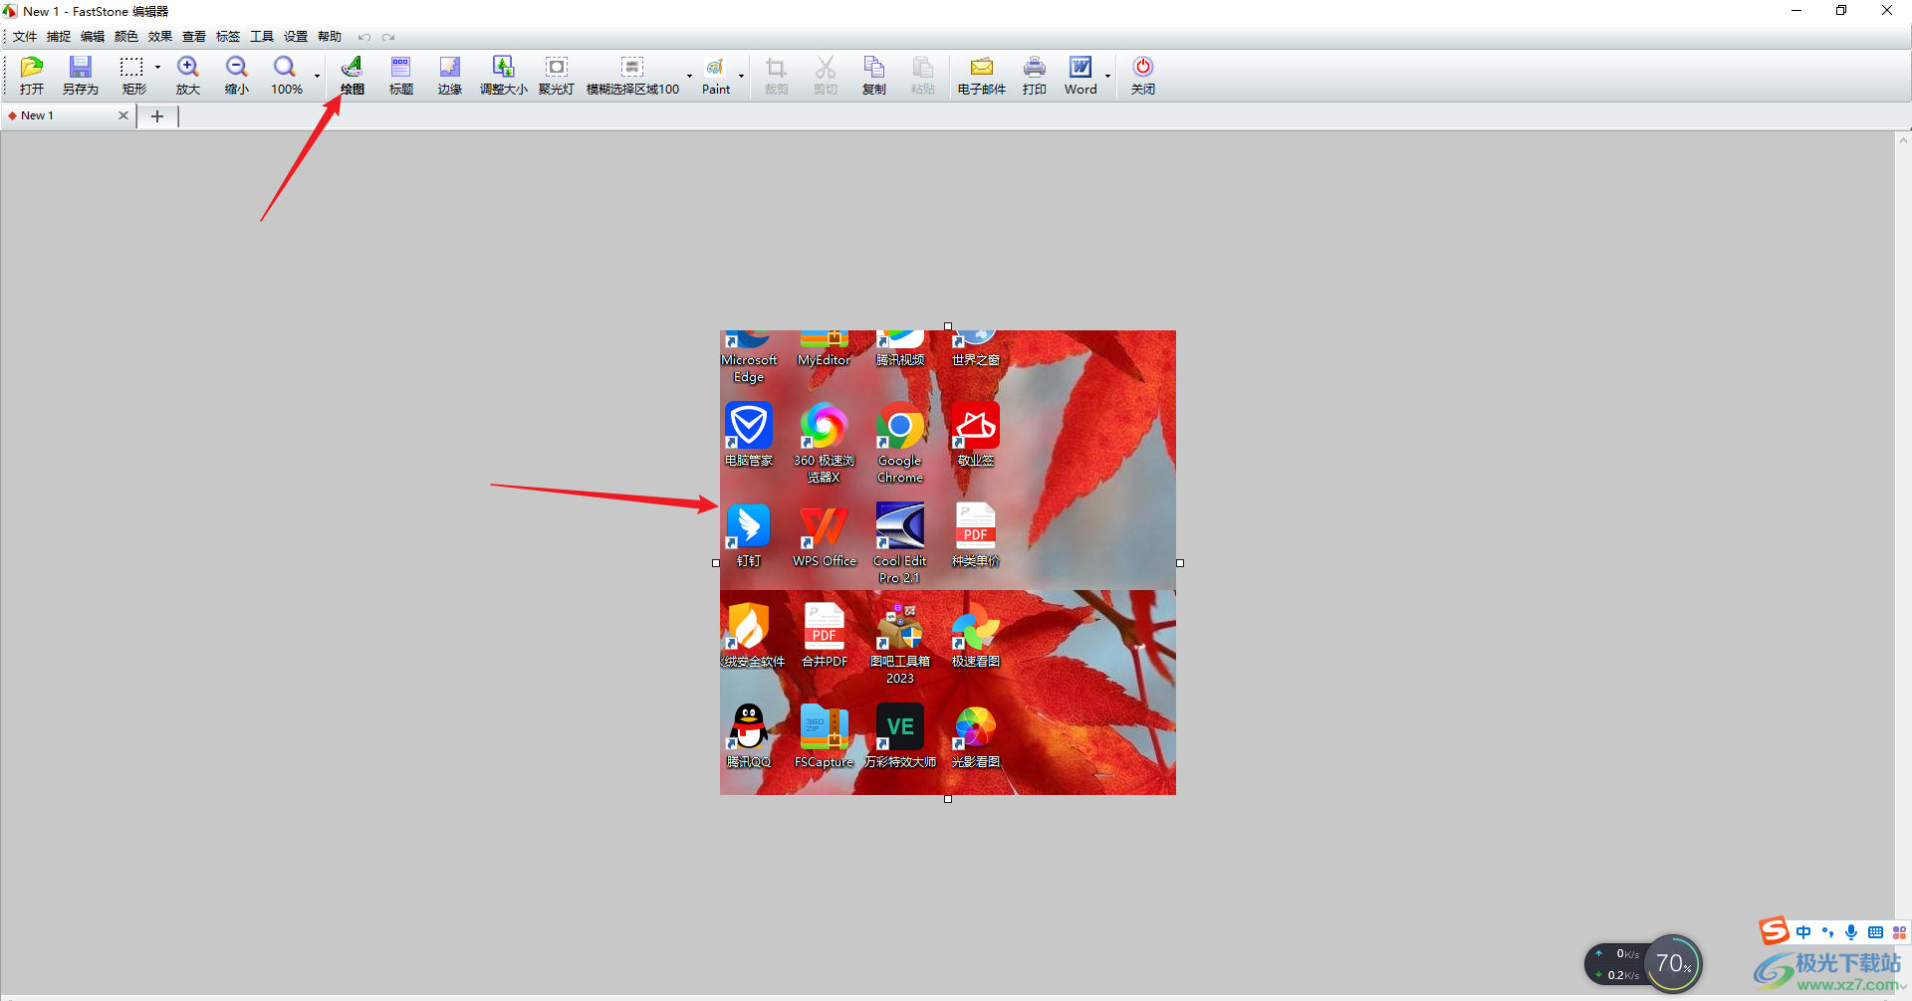Close the New 1 tab
The width and height of the screenshot is (1912, 1001).
(x=123, y=115)
